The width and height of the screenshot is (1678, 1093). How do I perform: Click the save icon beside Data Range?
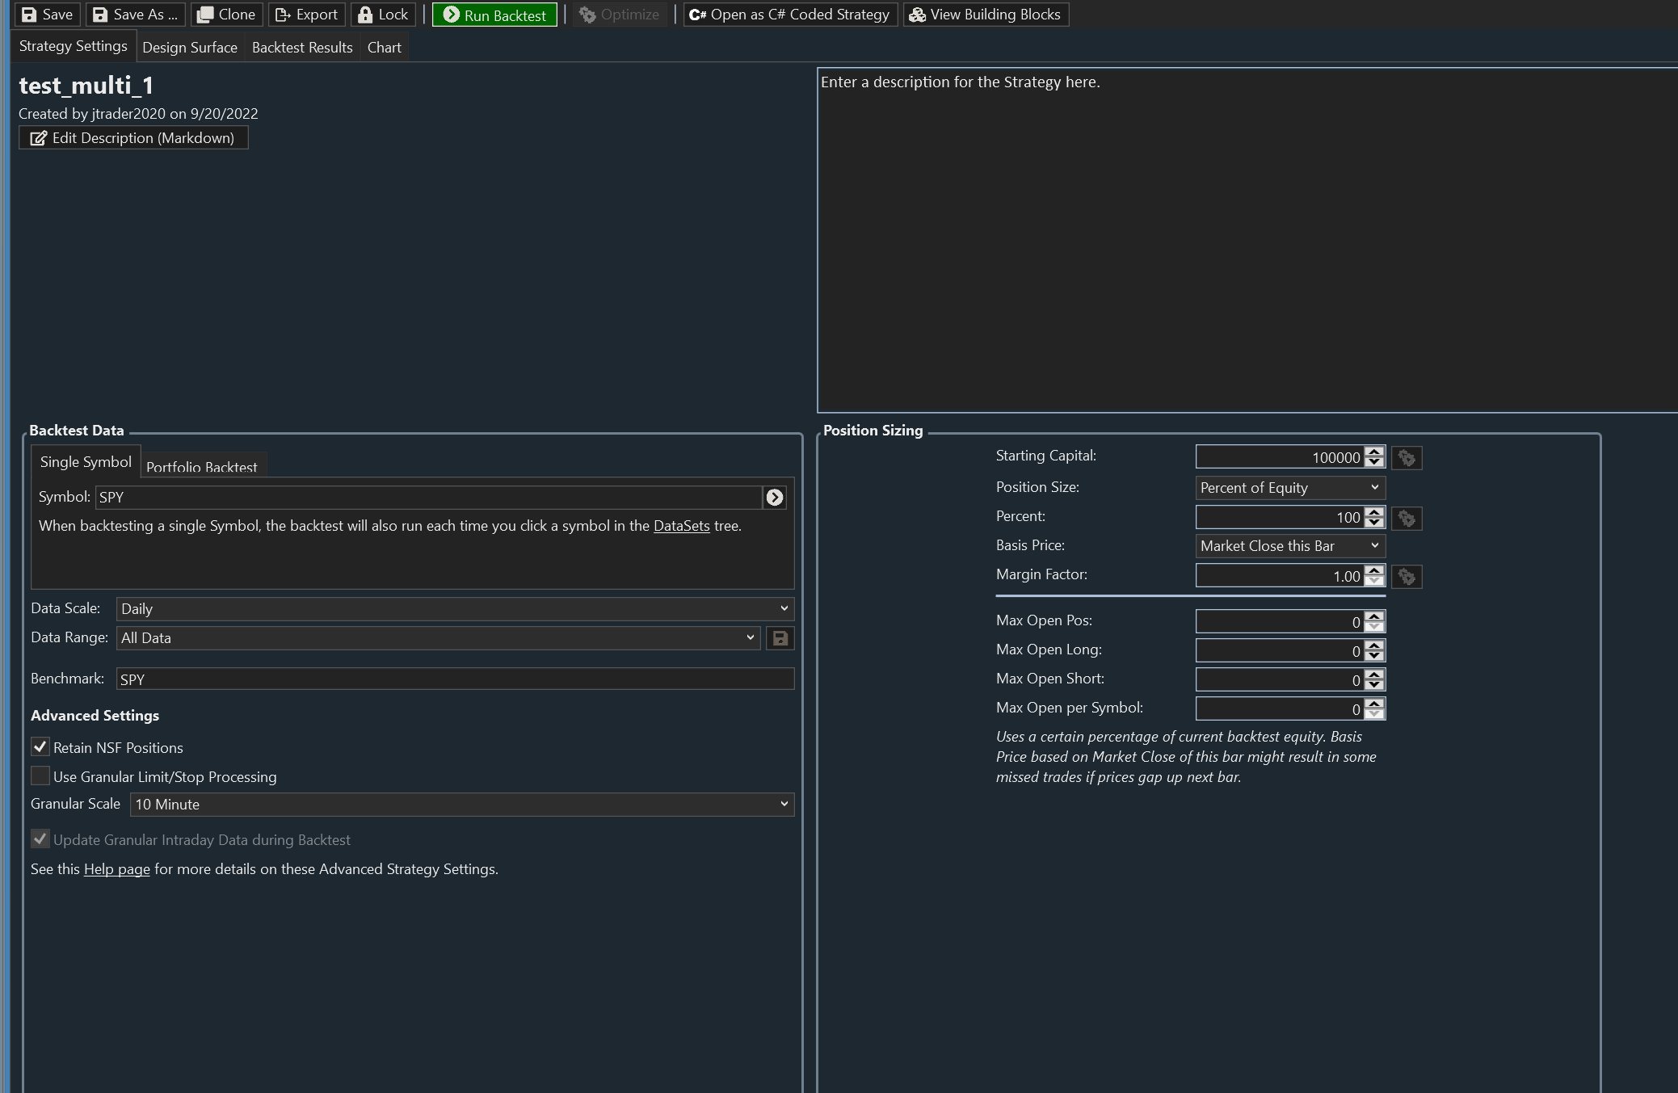tap(780, 638)
